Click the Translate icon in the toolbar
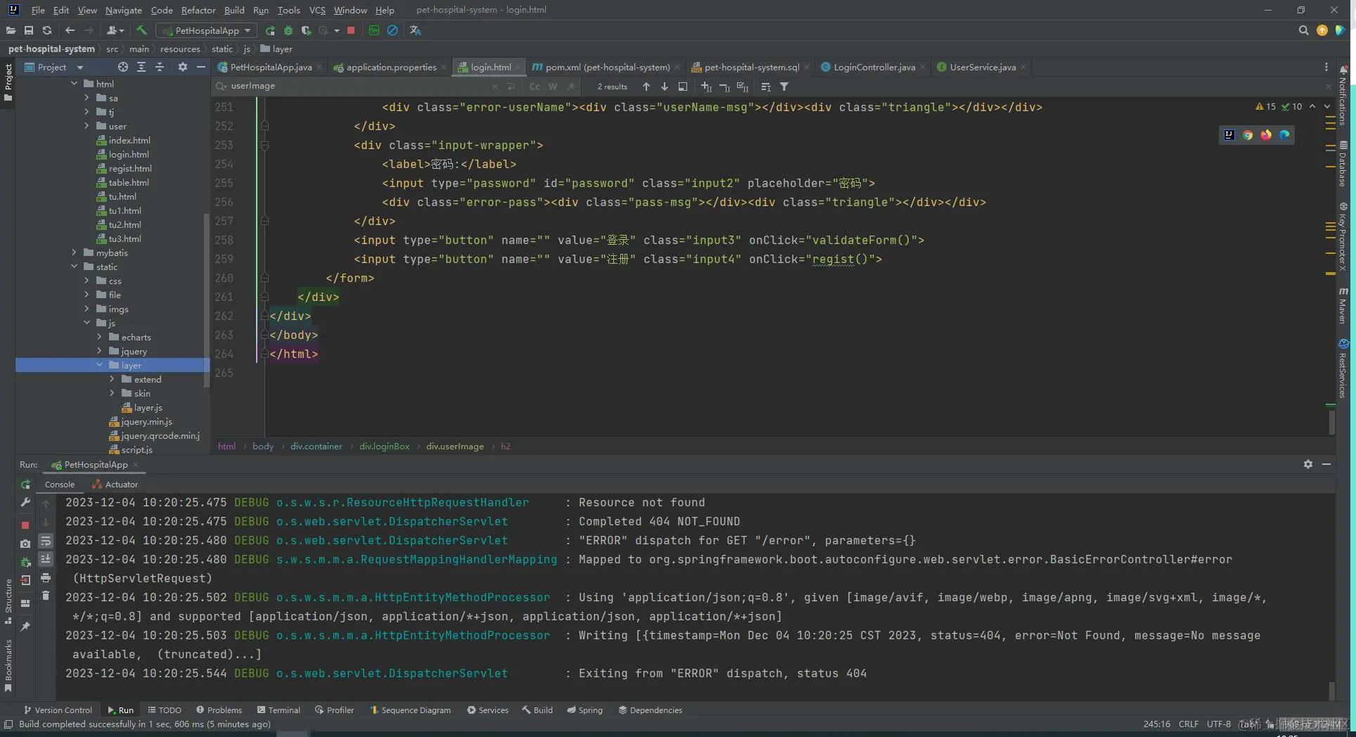 click(x=415, y=30)
